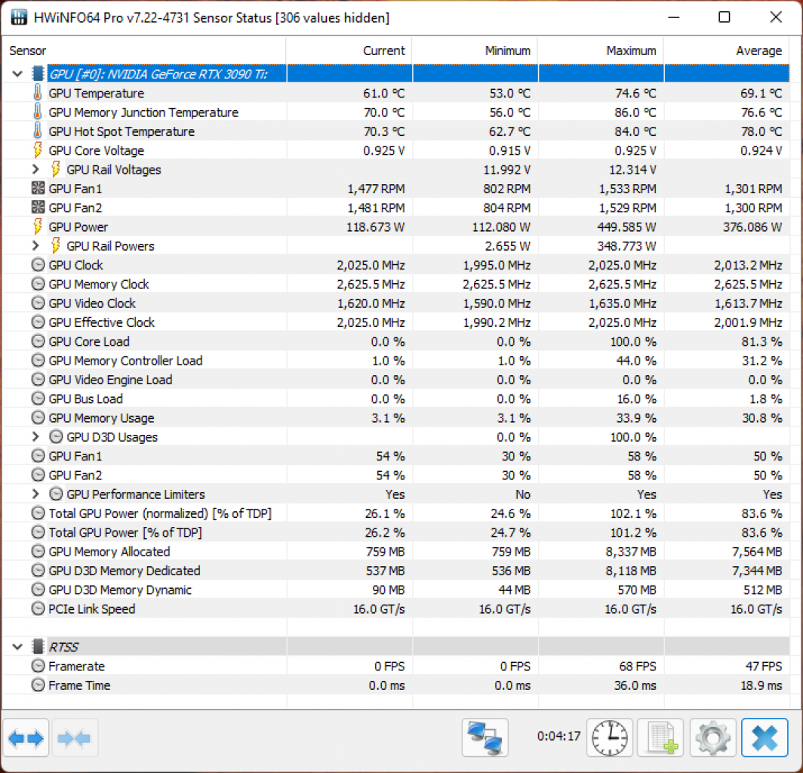Start logging with the document plus icon
The width and height of the screenshot is (803, 773).
(660, 738)
